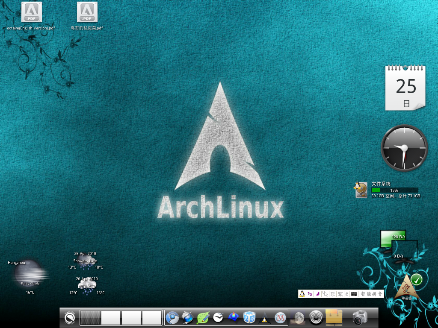Screen dimensions: 438x328
Task: Click the 文件系统 label
Action: [x=381, y=184]
